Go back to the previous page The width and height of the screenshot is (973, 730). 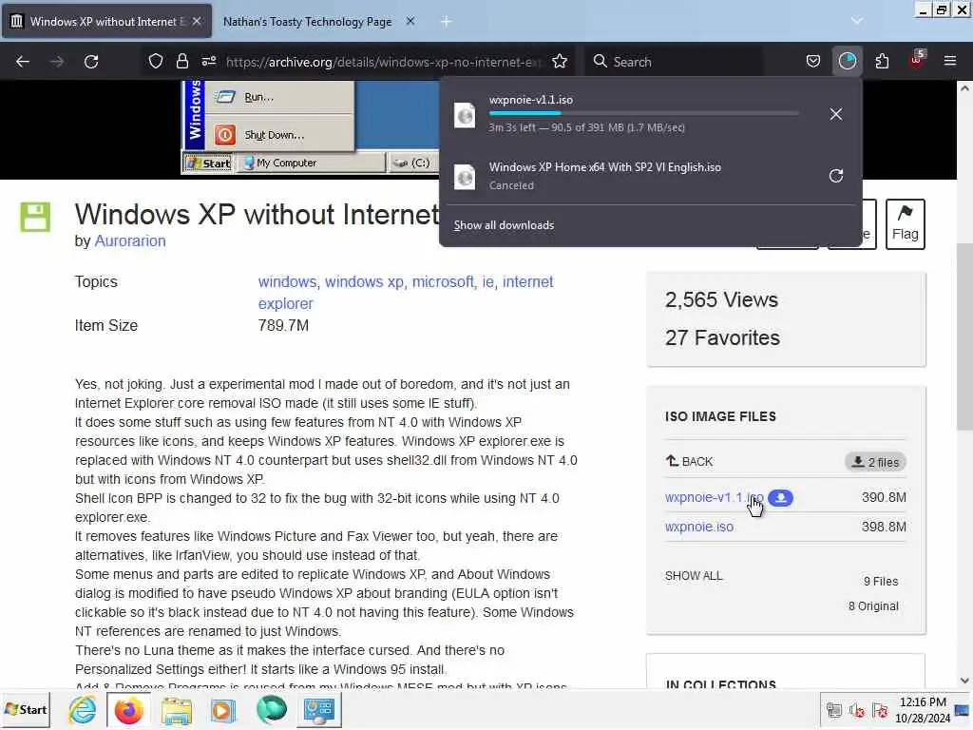(x=23, y=62)
